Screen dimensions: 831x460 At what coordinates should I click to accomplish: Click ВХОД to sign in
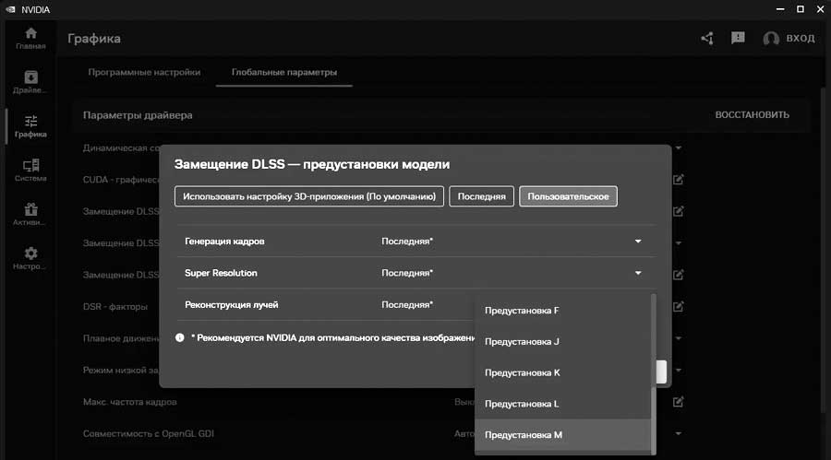tap(801, 38)
